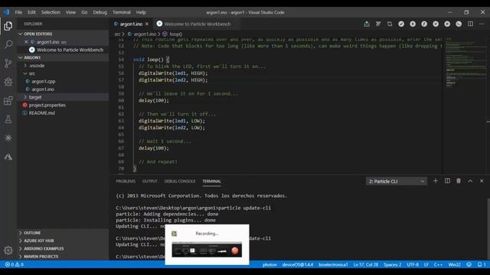
Task: Click the Particle checkmark compile icon
Action: pos(401,24)
